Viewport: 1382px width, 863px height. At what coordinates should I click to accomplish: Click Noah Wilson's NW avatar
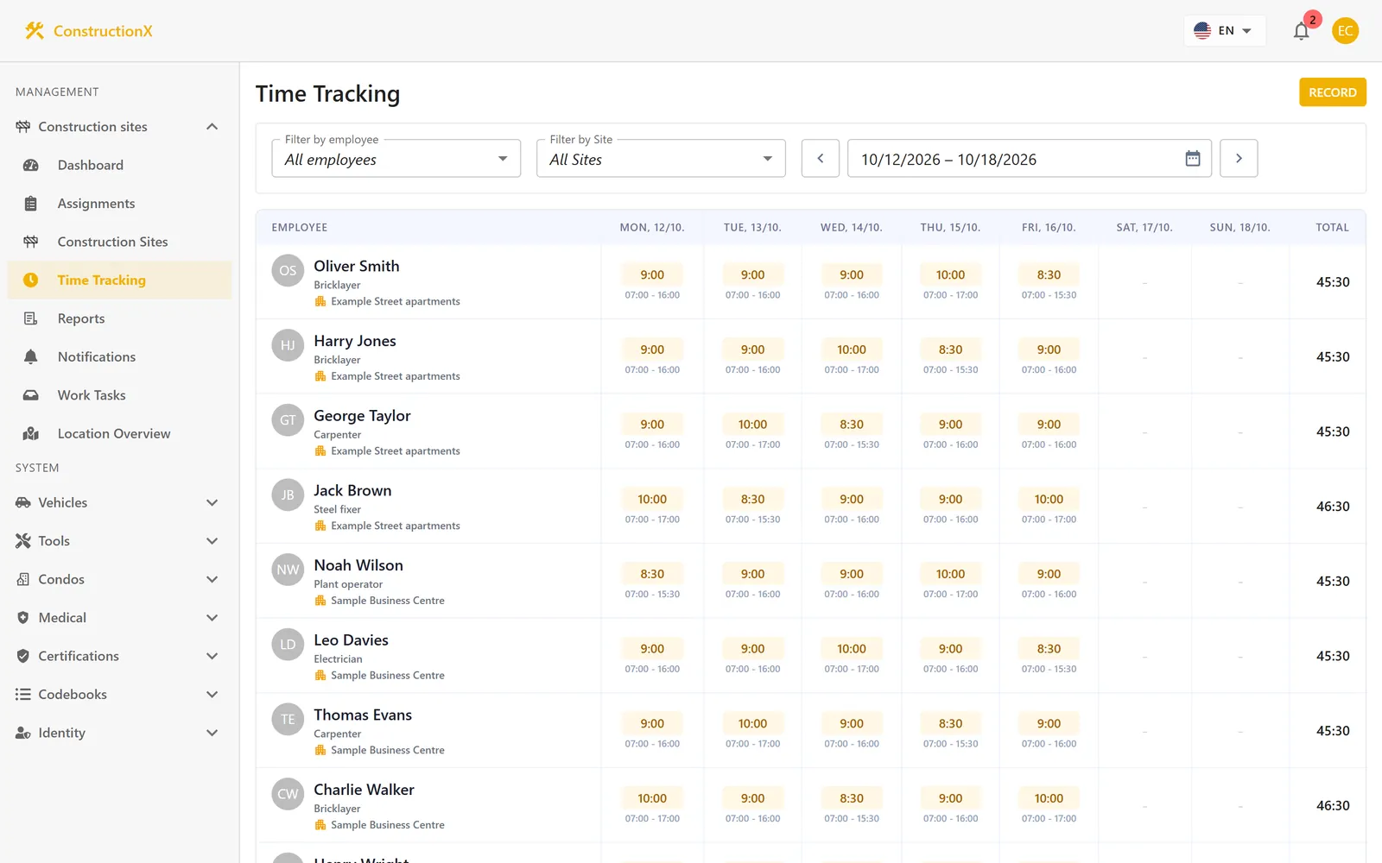click(288, 570)
